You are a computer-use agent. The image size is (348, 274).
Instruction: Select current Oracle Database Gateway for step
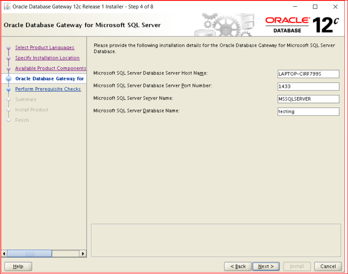49,78
